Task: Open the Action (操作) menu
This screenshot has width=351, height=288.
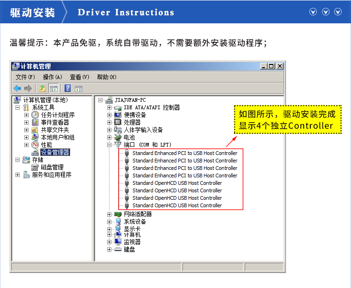Action: coord(52,77)
